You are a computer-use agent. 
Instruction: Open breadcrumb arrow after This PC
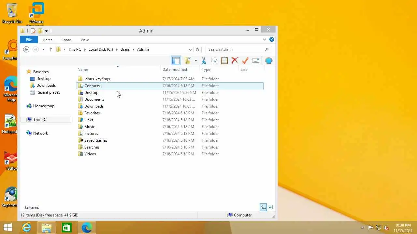pos(85,49)
